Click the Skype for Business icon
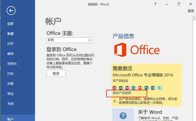 click(159, 88)
